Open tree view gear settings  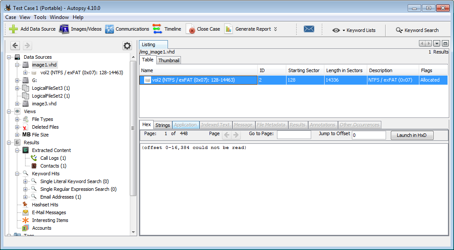coord(127,46)
